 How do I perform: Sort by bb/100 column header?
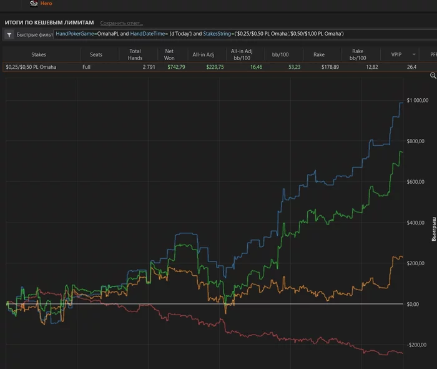click(x=280, y=54)
